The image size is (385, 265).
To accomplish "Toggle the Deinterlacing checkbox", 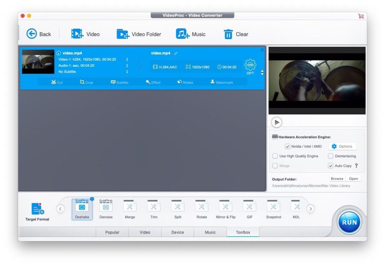I will (x=330, y=156).
